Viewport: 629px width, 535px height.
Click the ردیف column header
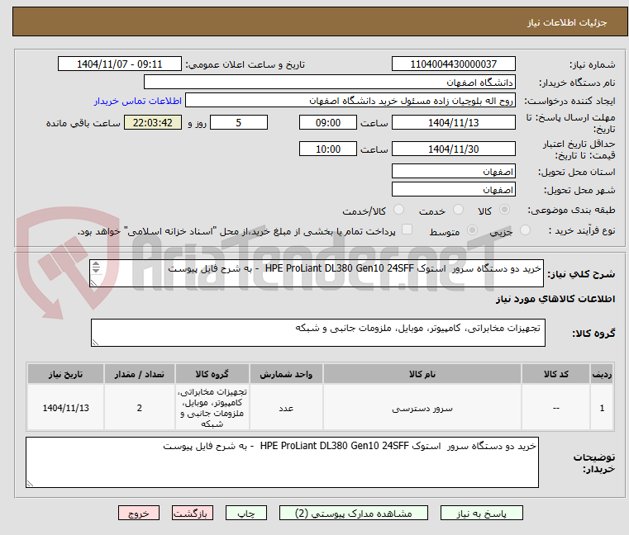click(x=602, y=374)
